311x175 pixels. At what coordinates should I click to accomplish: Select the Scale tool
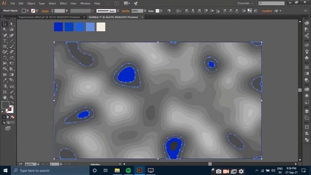click(x=12, y=58)
